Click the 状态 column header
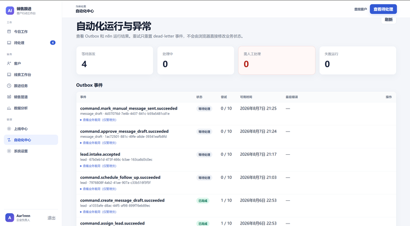410x226 pixels. point(199,97)
